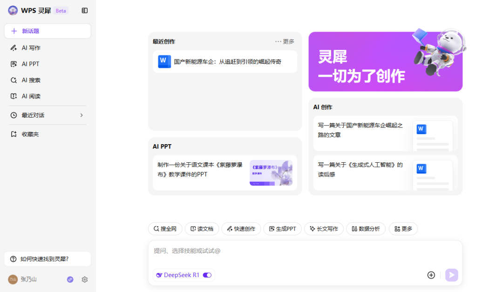Click the username 张乃山

(x=28, y=279)
